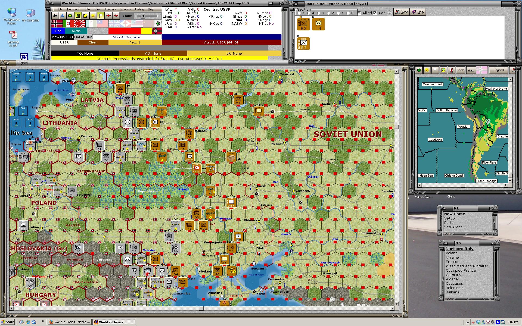
Task: Click the Arctic weather teal color box
Action: tap(76, 31)
